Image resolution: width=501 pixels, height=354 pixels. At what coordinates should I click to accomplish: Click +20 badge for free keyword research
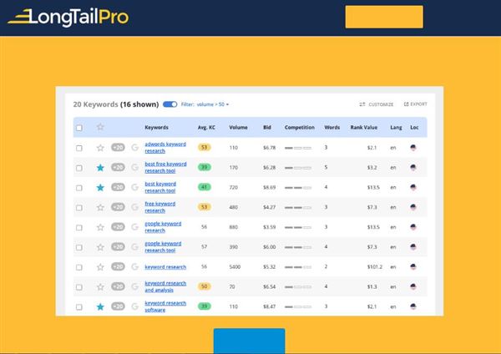118,207
